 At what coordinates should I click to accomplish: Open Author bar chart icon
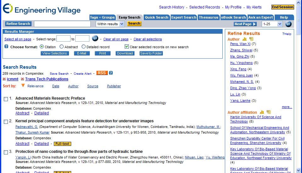(244, 39)
